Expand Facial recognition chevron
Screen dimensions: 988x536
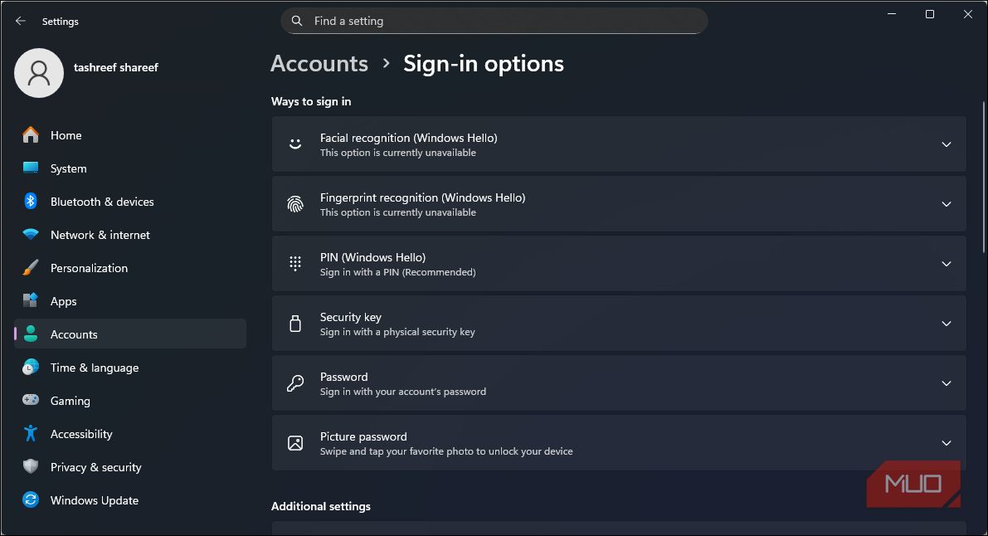pyautogui.click(x=946, y=144)
